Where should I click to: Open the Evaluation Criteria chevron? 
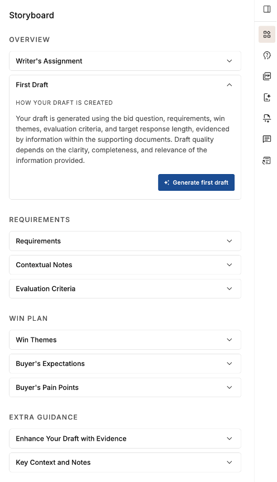[230, 288]
